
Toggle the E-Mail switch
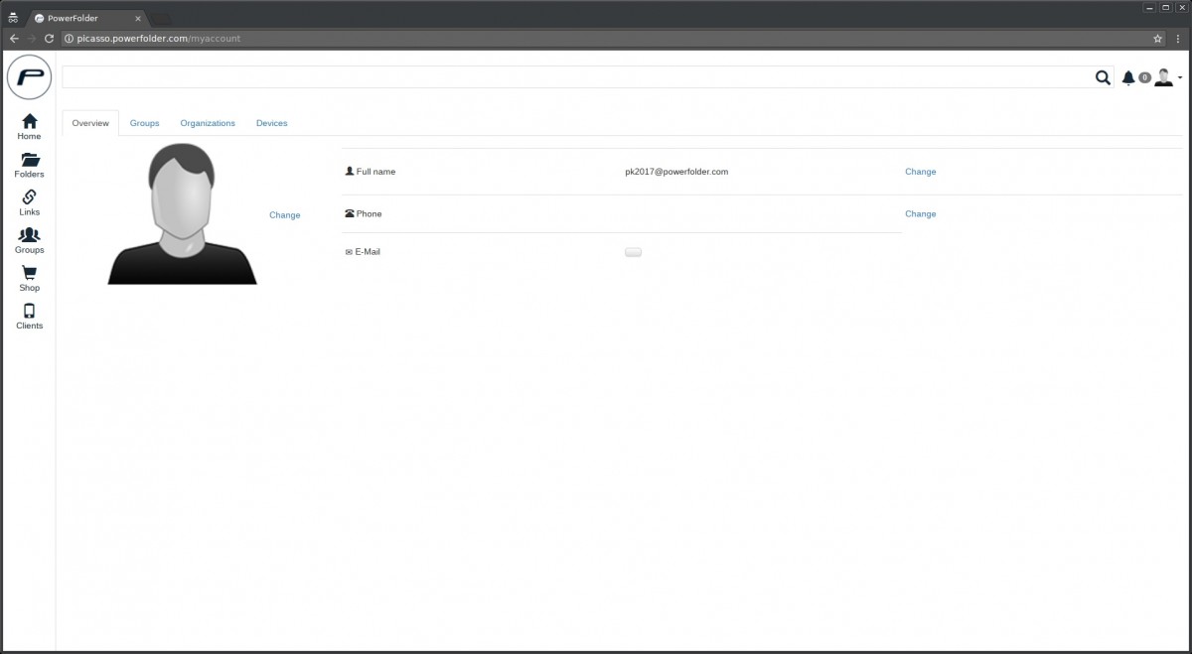(x=633, y=251)
